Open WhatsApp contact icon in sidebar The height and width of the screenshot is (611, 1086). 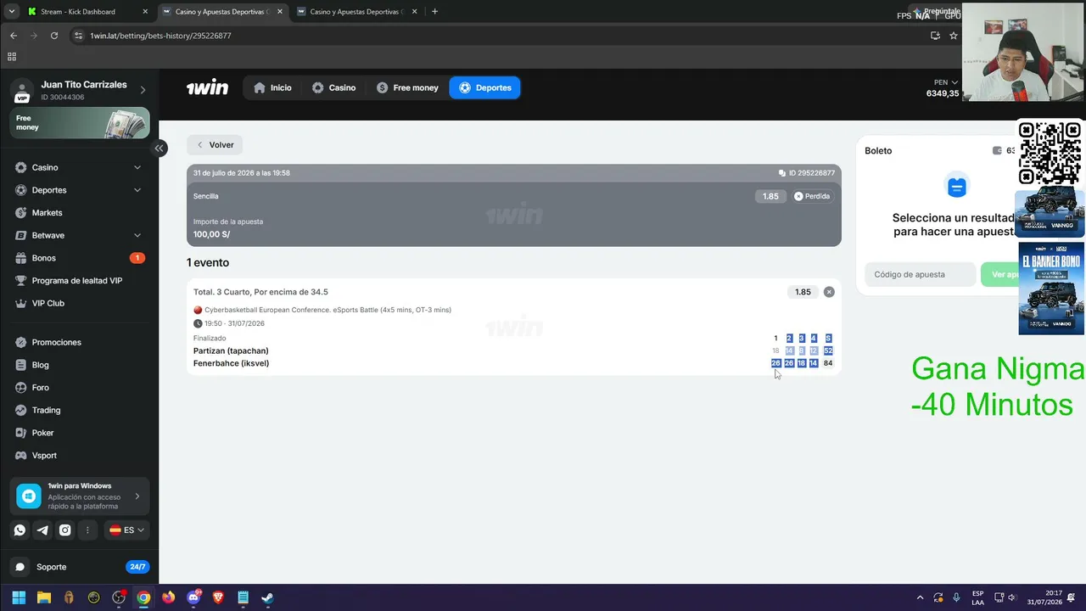coord(20,530)
